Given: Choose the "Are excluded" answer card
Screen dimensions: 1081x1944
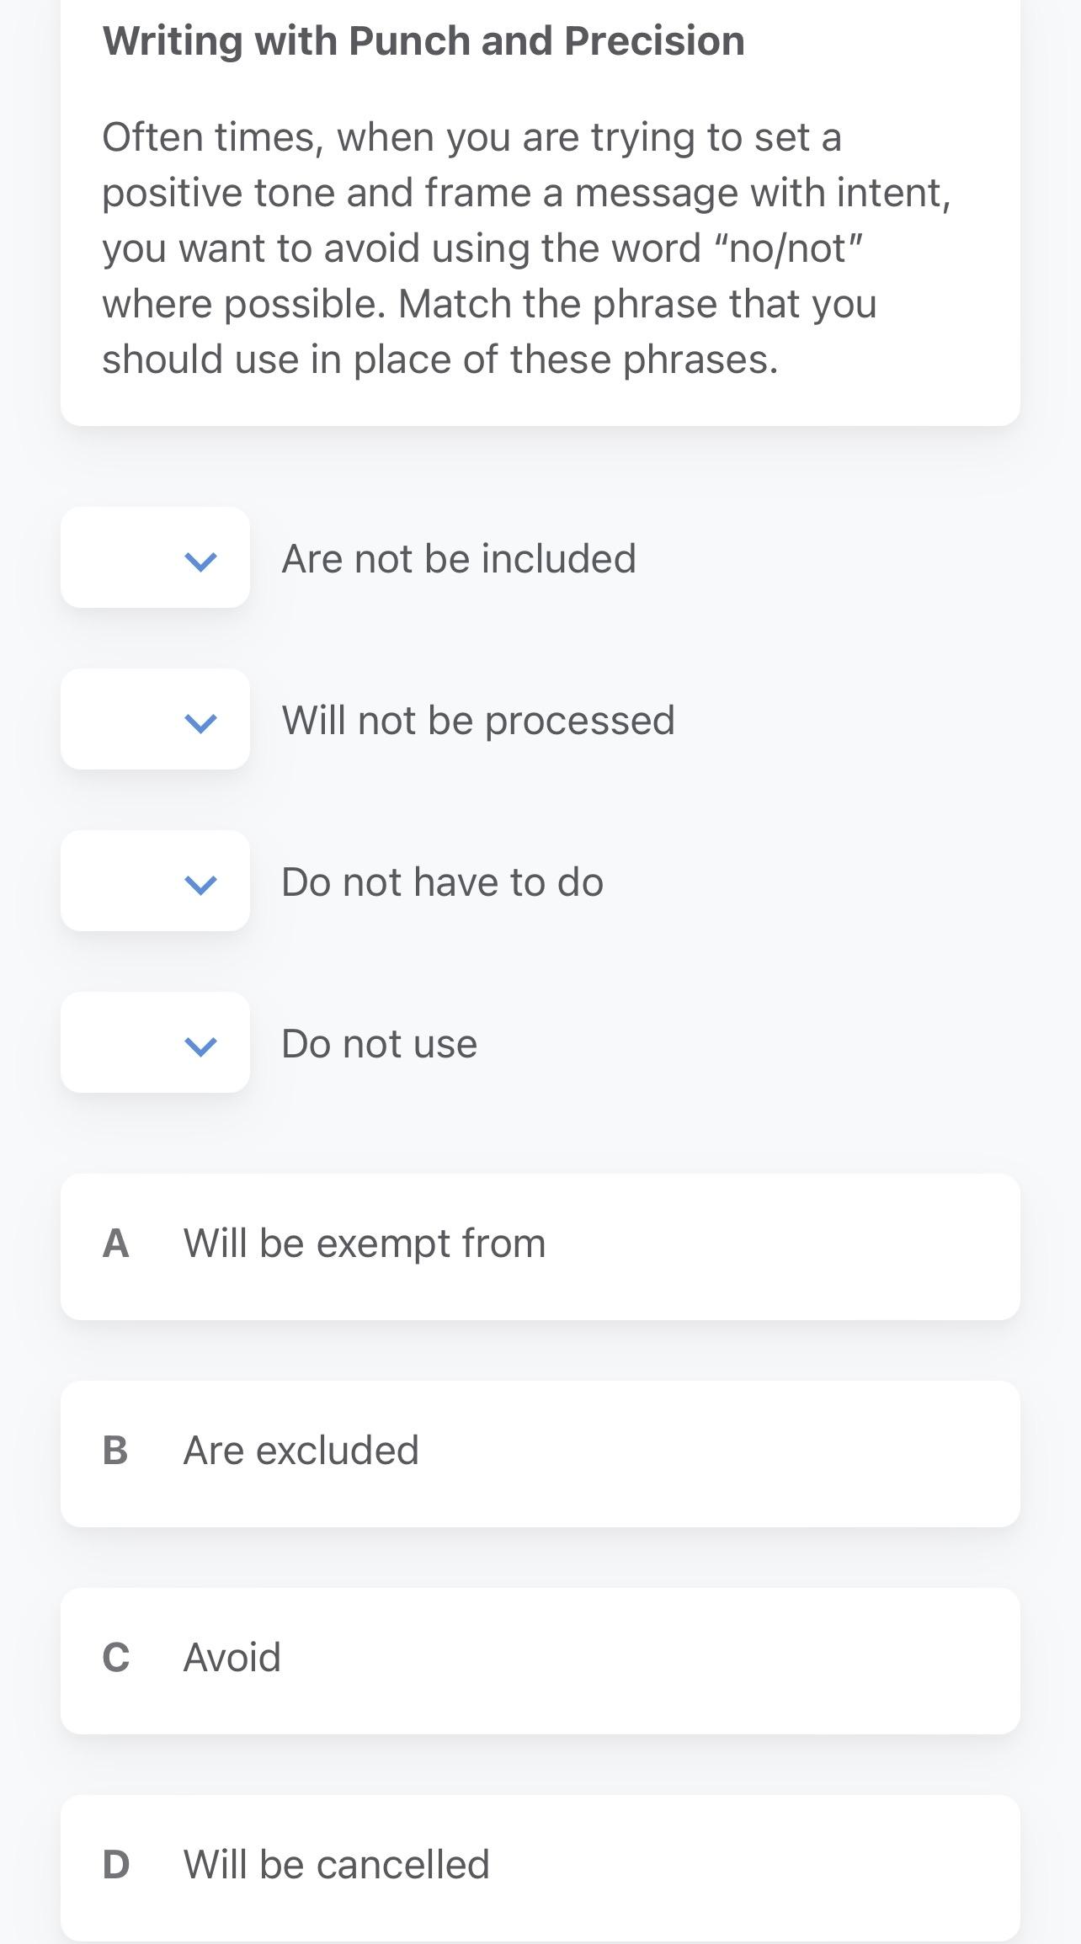Looking at the screenshot, I should pos(540,1453).
